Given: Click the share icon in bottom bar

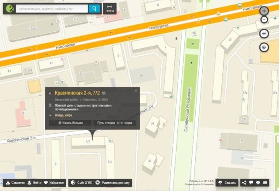Looking at the screenshot, I should point(244,183).
